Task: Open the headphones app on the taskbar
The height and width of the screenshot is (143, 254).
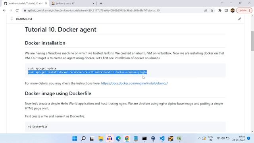Action: point(110,139)
